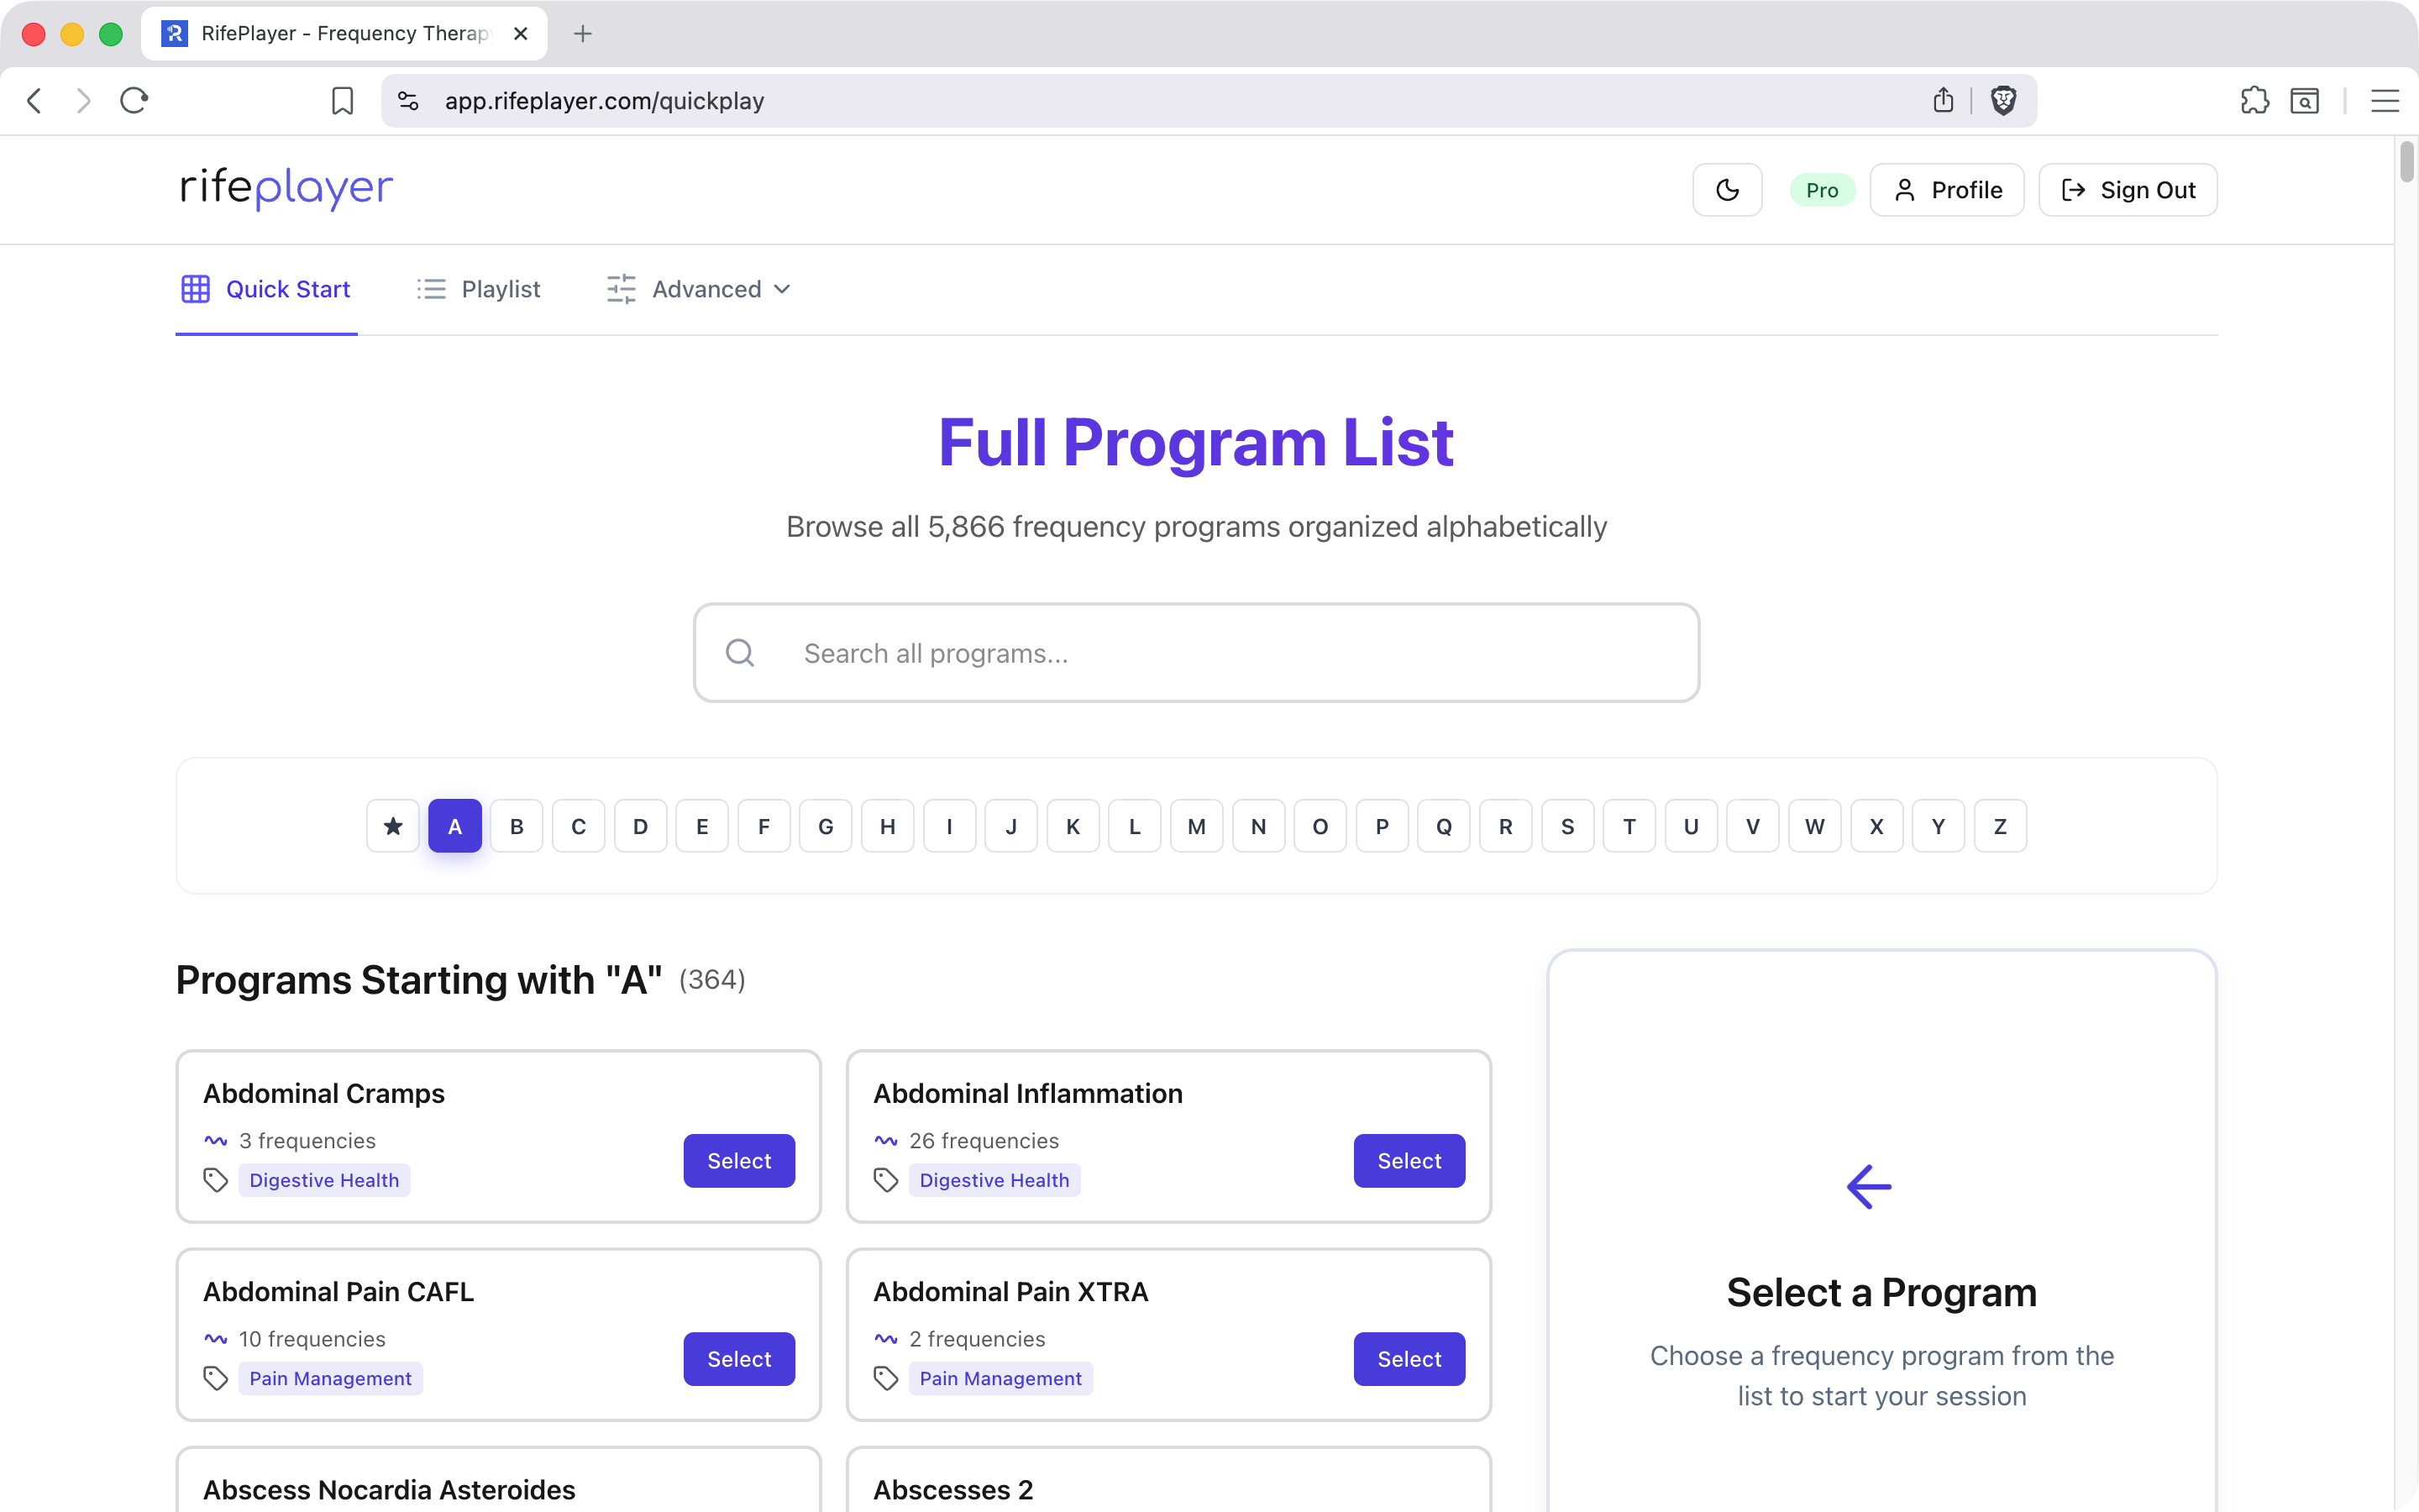Toggle dark mode with the moon icon

[1726, 190]
